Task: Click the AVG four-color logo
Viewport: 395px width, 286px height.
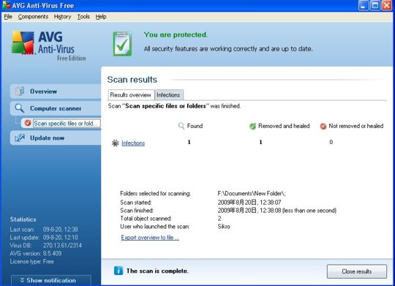Action: click(x=23, y=42)
